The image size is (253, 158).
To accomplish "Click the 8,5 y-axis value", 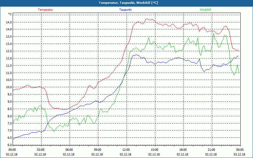I will click(9, 109).
